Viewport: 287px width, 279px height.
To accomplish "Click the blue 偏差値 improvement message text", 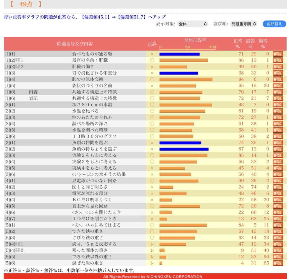I will pyautogui.click(x=85, y=17).
